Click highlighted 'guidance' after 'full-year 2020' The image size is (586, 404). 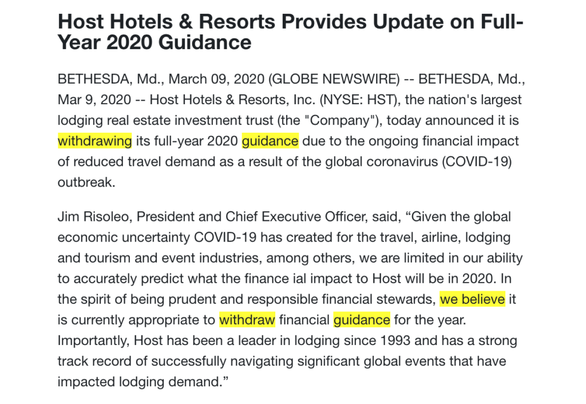click(270, 141)
